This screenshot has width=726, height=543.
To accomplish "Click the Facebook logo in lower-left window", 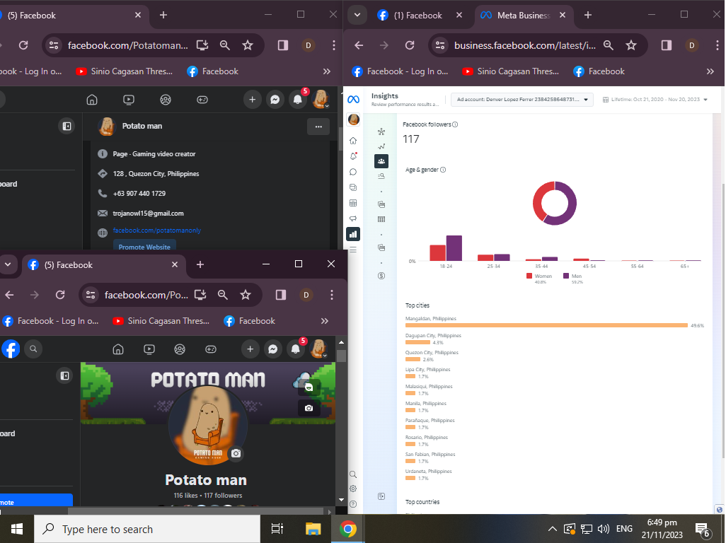I will [11, 349].
